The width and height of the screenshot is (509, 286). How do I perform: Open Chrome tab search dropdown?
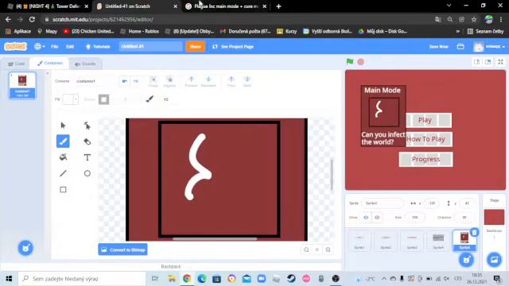[449, 6]
